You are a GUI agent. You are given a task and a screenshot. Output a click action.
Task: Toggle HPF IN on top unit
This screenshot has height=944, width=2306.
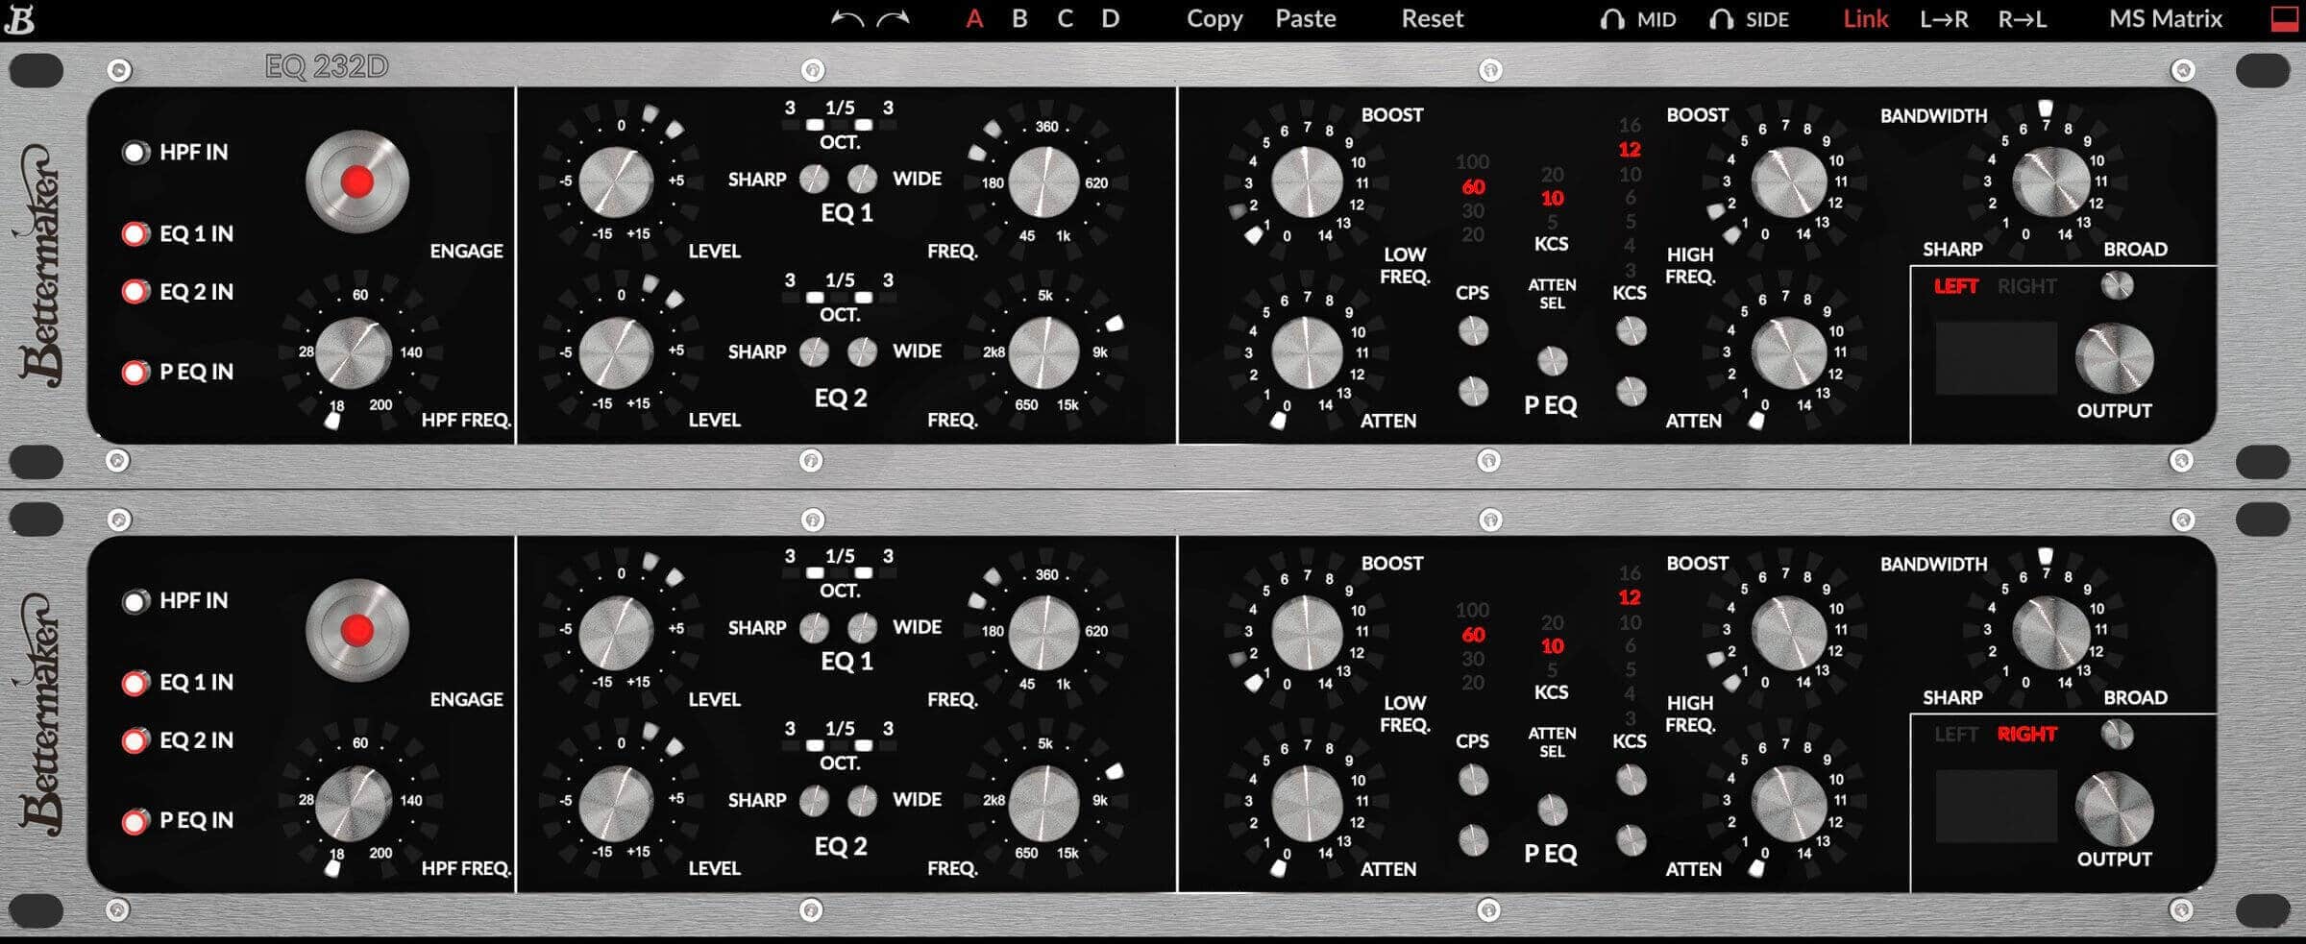pos(136,153)
